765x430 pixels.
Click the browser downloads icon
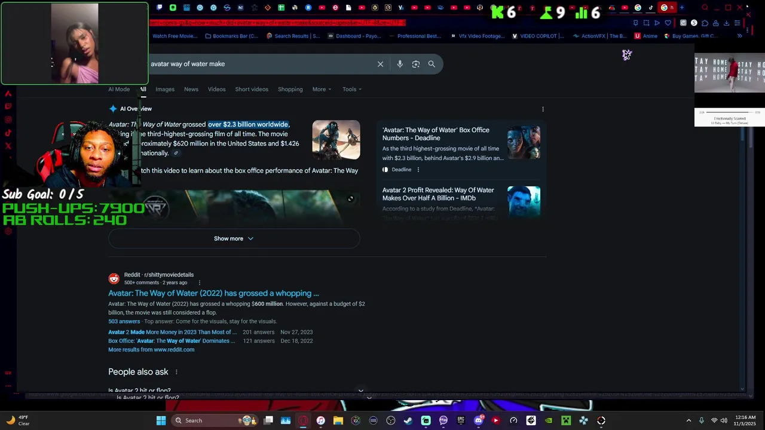click(726, 23)
